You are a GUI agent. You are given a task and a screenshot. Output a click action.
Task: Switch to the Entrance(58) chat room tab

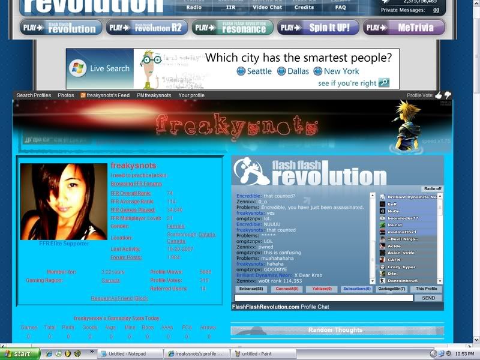click(x=251, y=289)
